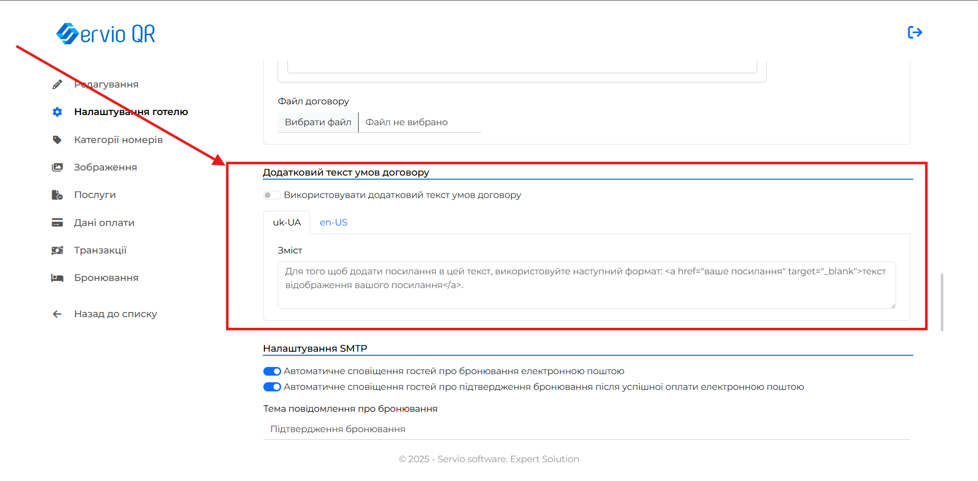Viewport: 978px width, 481px height.
Task: Click the credit card icon for Дані оплати
Action: (57, 223)
